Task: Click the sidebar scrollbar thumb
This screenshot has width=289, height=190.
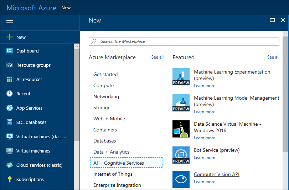Action: 77,95
